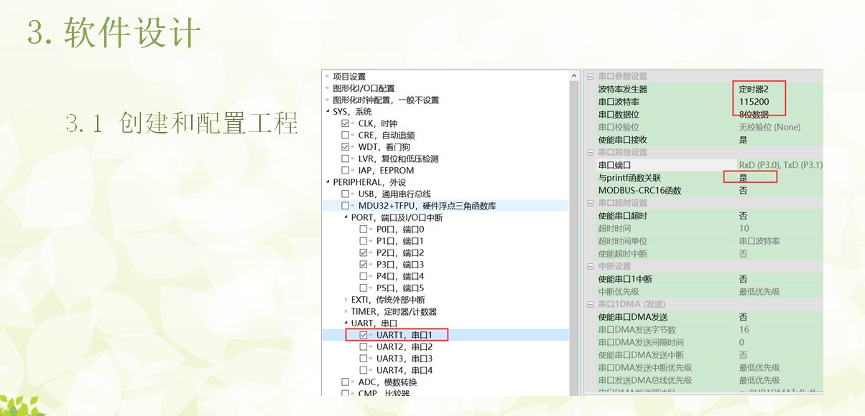This screenshot has height=416, width=865.
Task: Collapse the 串口参数设置 property group
Action: pyautogui.click(x=591, y=77)
